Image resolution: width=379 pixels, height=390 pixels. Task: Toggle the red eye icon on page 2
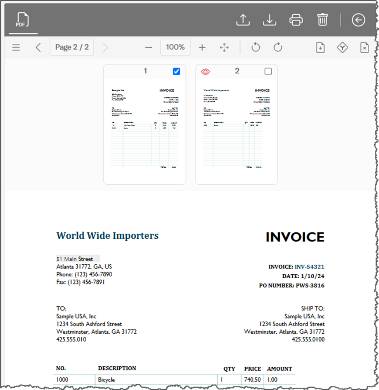[x=206, y=72]
